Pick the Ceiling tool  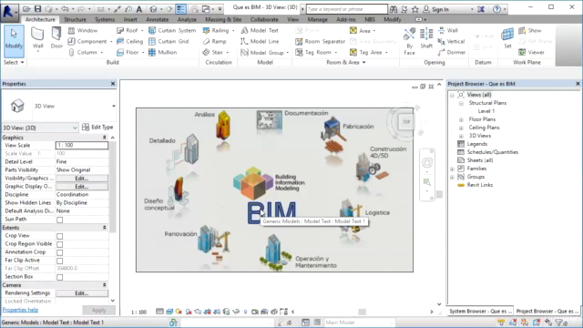coord(129,41)
